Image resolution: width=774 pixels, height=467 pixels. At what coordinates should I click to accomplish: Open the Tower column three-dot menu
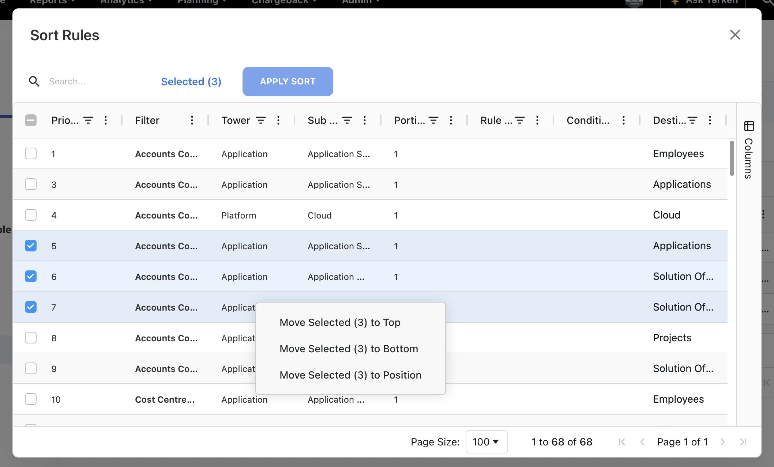point(278,120)
